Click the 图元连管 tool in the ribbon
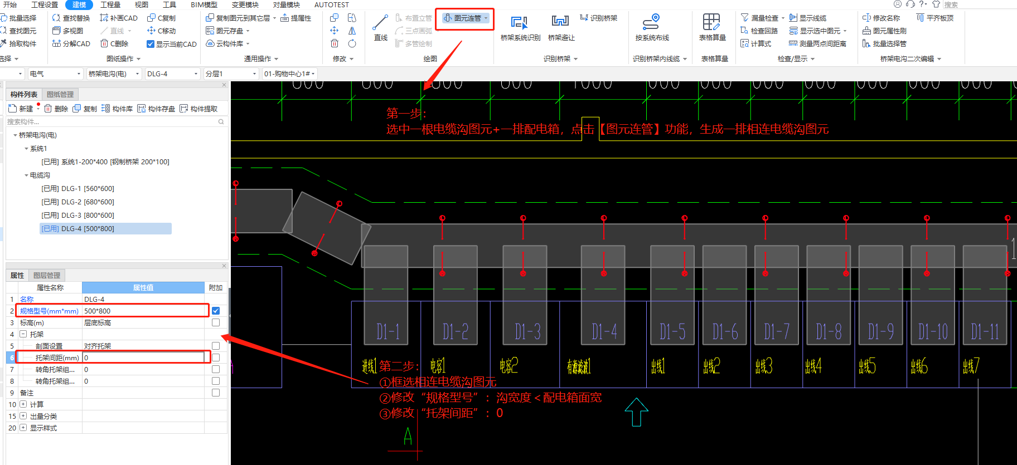This screenshot has height=465, width=1017. [466, 18]
